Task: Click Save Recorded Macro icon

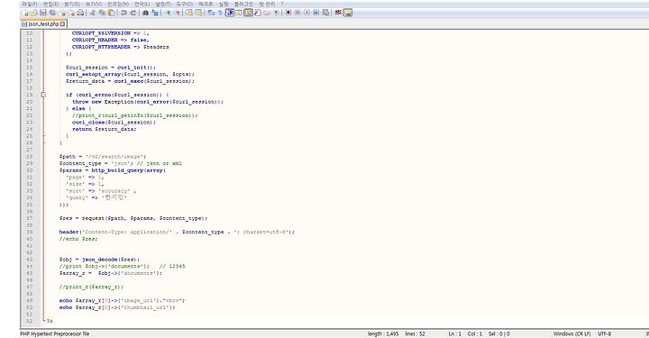Action: (325, 13)
